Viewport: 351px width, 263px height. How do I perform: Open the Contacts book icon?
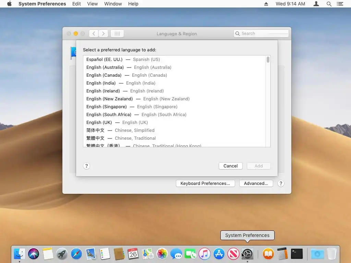(119, 254)
